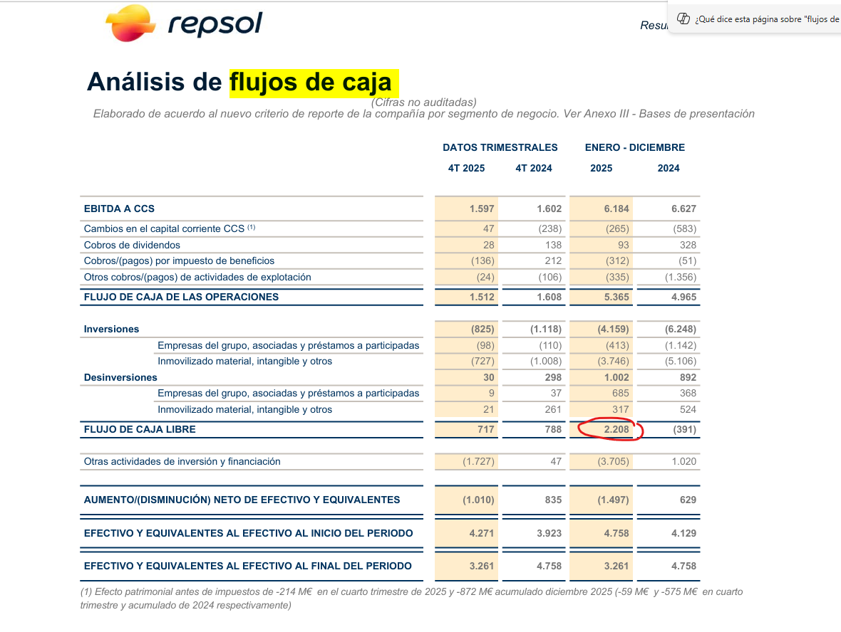Click the 'Desinversiones' row label
The image size is (841, 632).
point(120,377)
